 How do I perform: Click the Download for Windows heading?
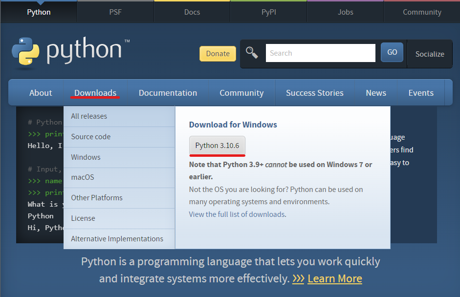[233, 125]
